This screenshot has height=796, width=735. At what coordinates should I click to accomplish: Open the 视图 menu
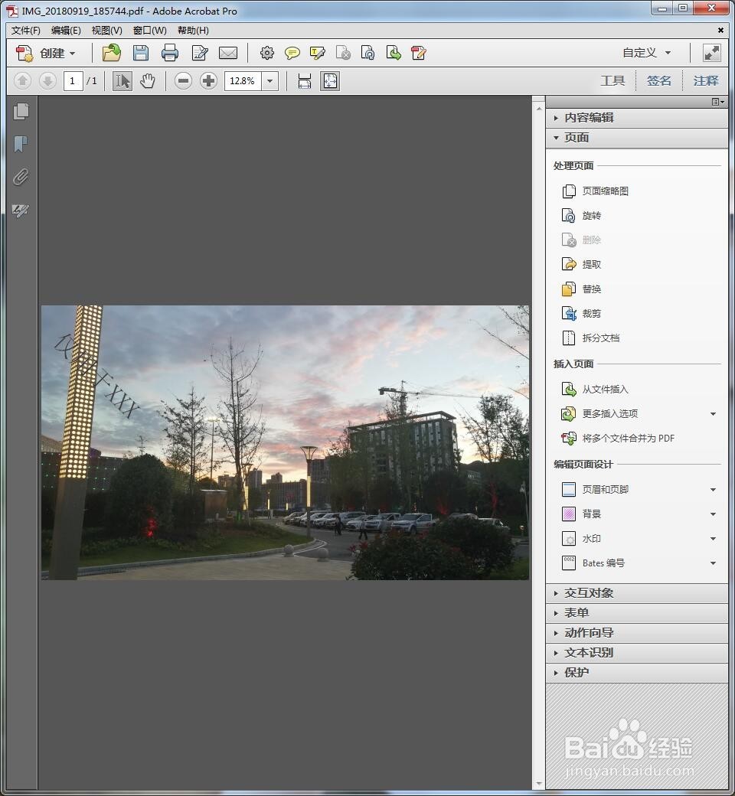tap(106, 30)
